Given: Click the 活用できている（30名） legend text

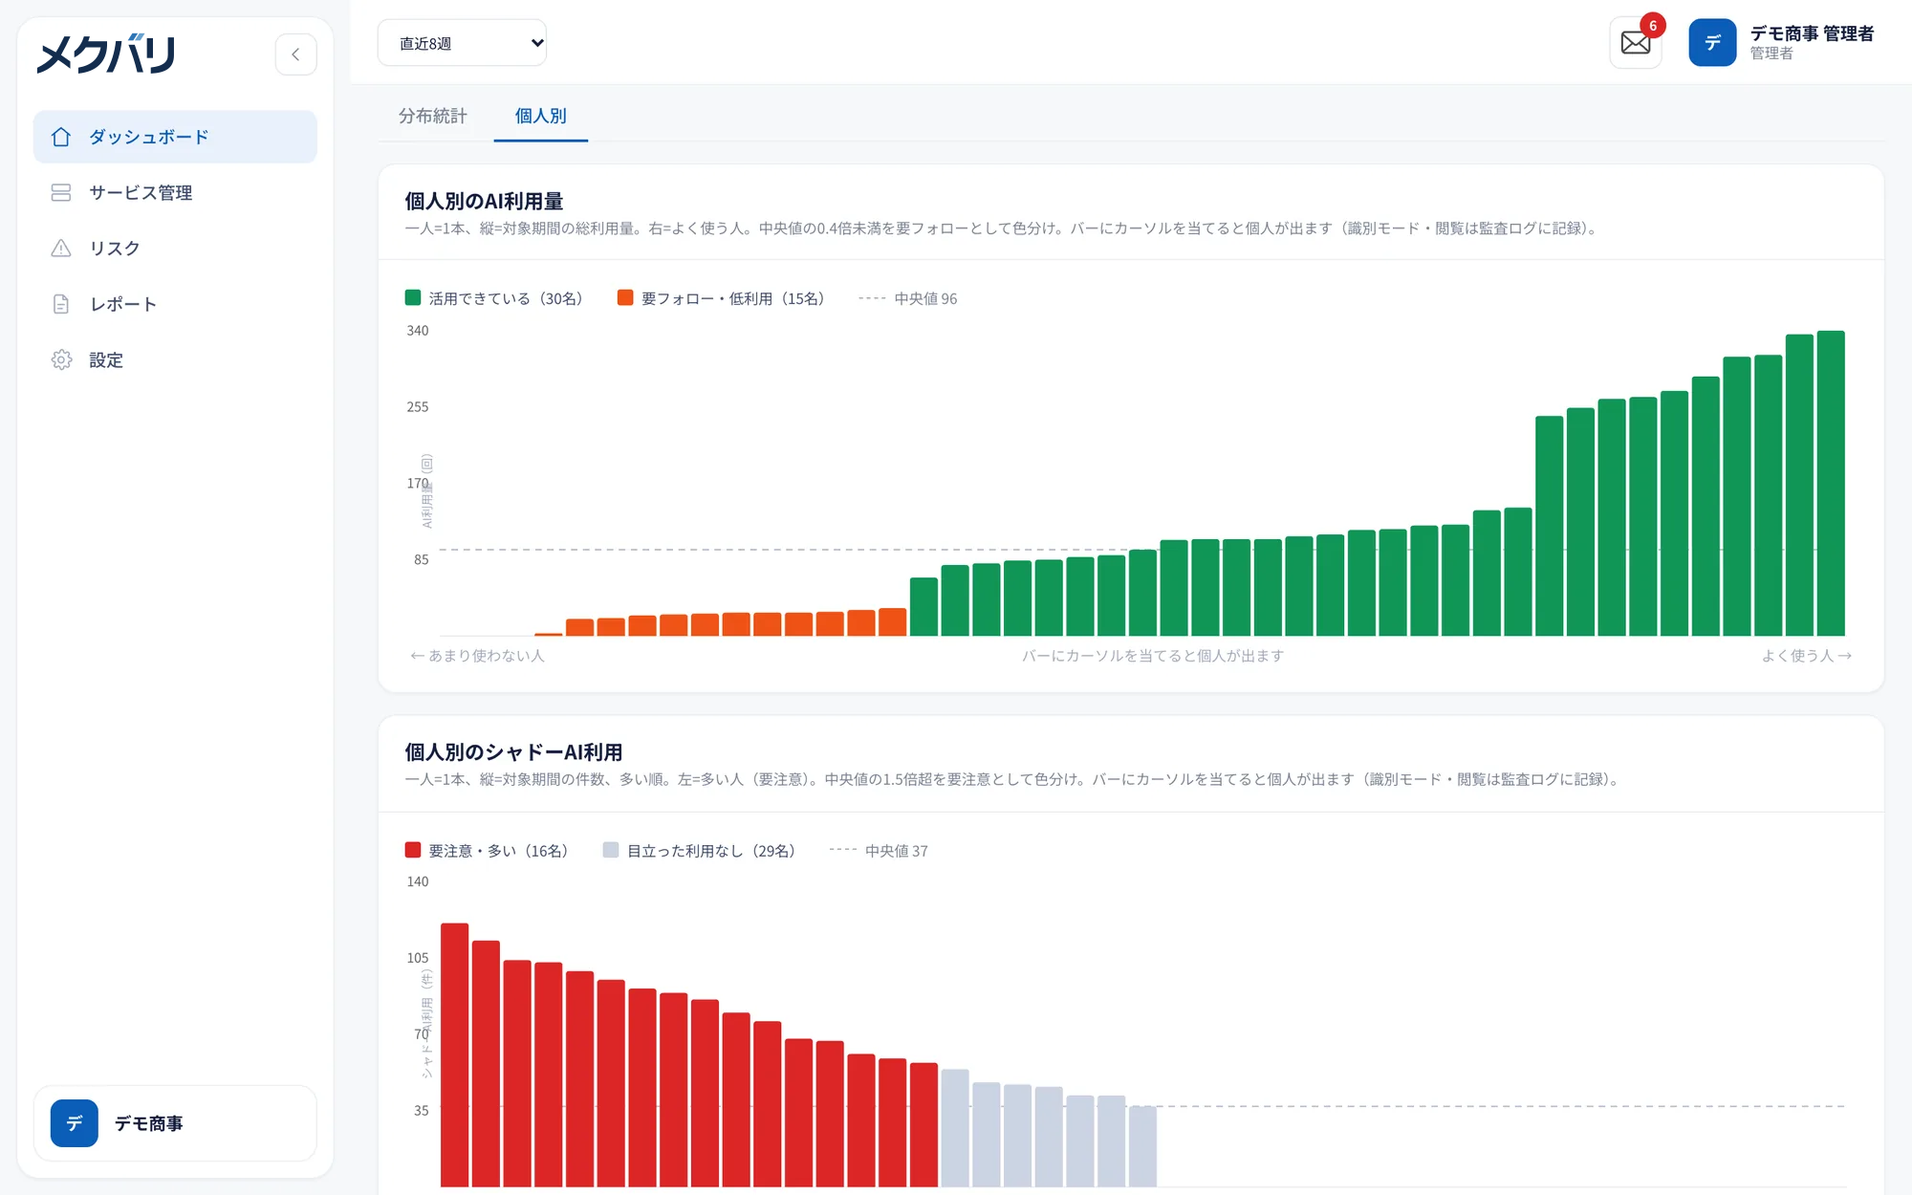Looking at the screenshot, I should pyautogui.click(x=506, y=299).
